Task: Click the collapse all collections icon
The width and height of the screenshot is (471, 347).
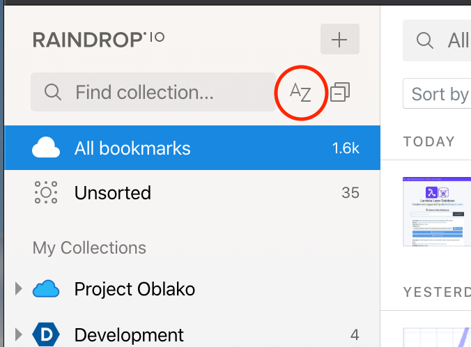Action: coord(340,92)
